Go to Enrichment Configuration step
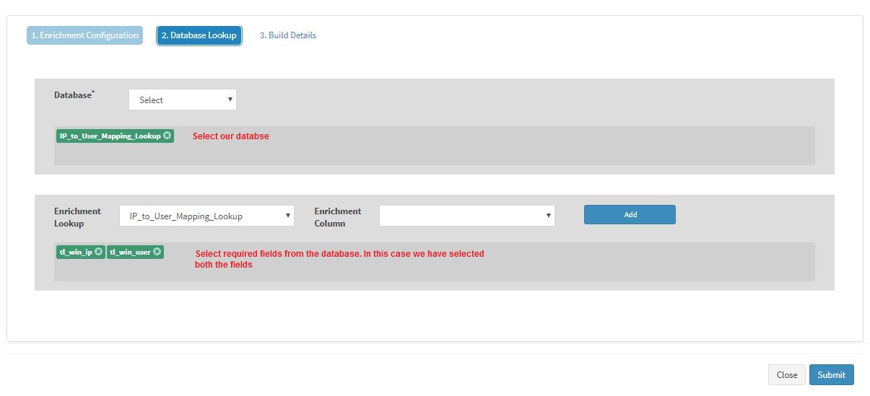Image resolution: width=870 pixels, height=396 pixels. [84, 35]
